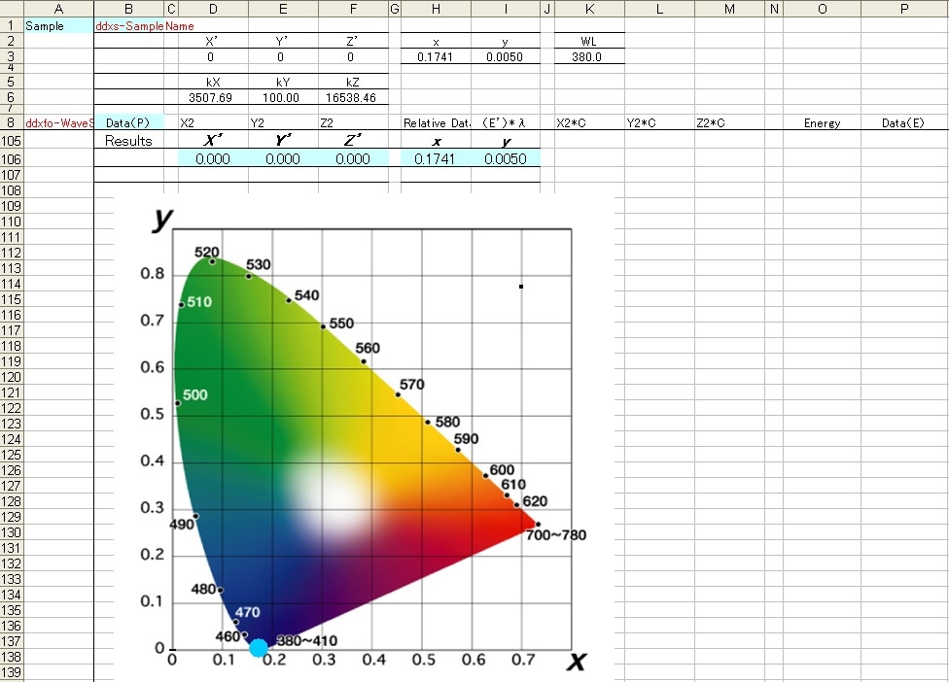This screenshot has width=949, height=682.
Task: Click the Results label cell
Action: (128, 141)
